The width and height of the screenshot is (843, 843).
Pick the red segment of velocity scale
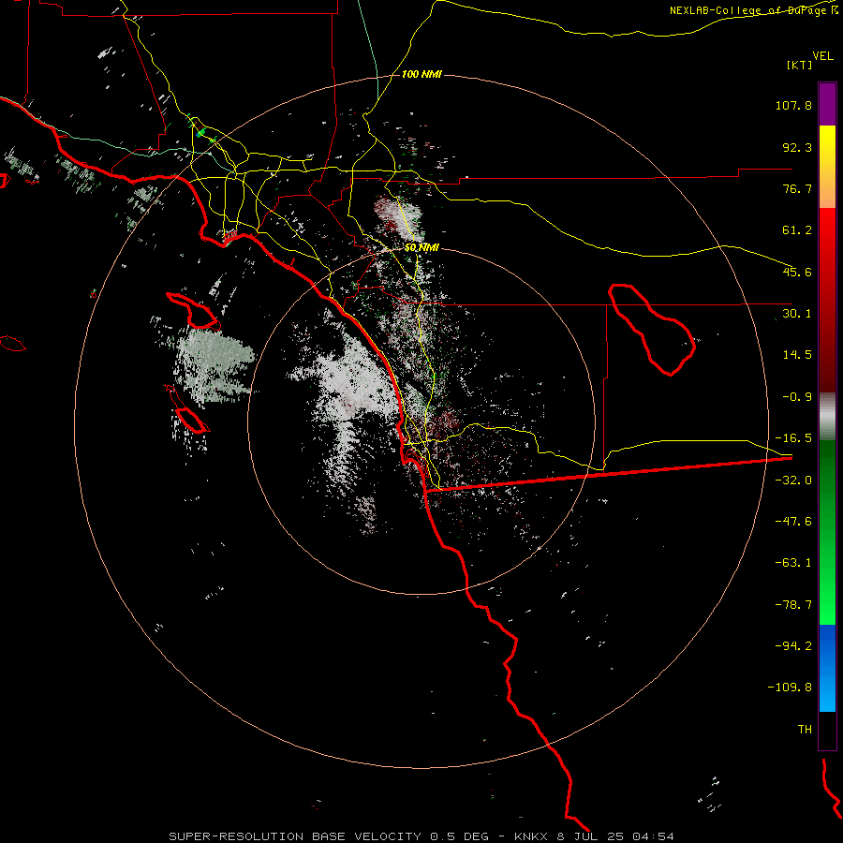(827, 300)
